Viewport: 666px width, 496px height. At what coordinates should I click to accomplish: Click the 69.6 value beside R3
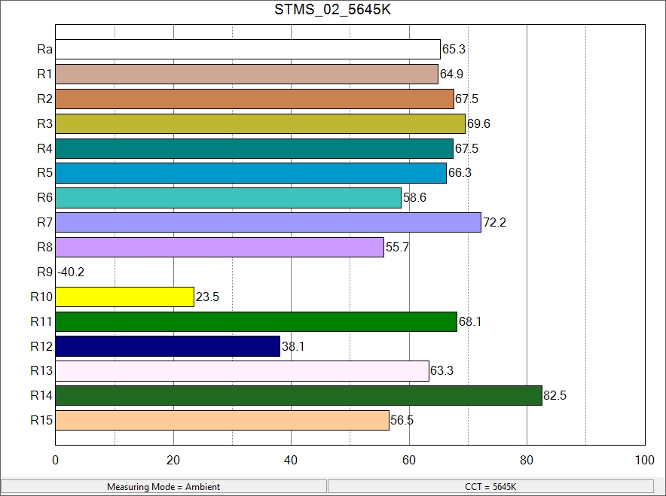click(x=478, y=123)
